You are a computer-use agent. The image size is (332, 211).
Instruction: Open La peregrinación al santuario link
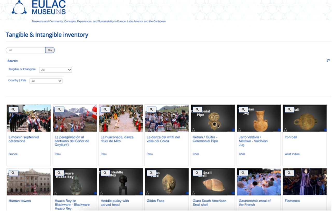[x=72, y=141]
